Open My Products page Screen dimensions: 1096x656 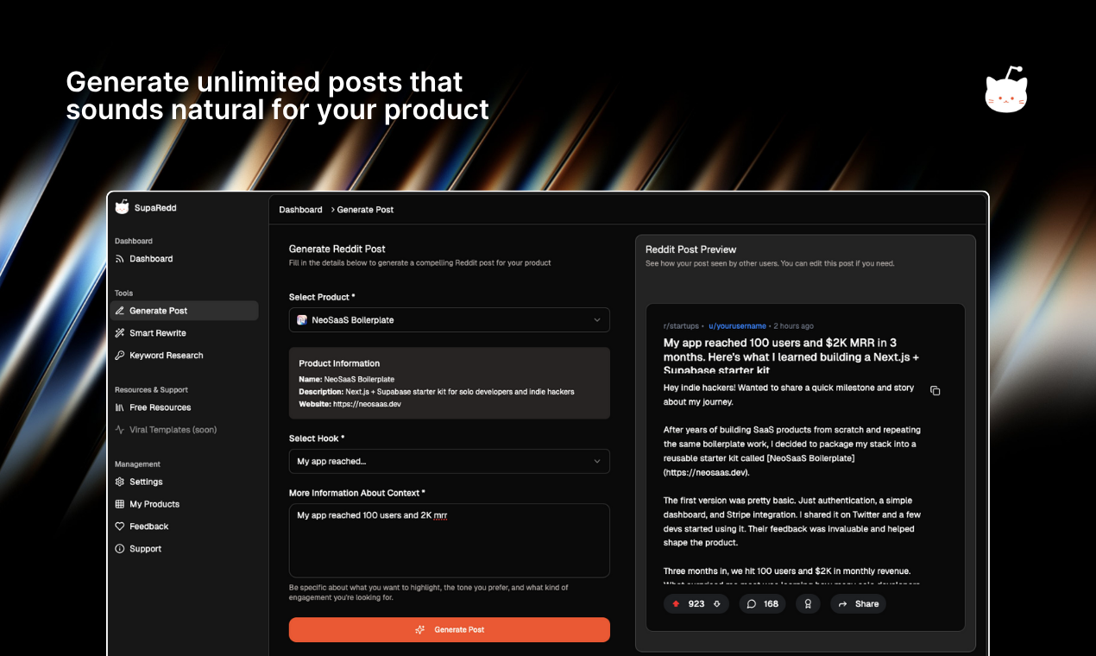(x=154, y=504)
